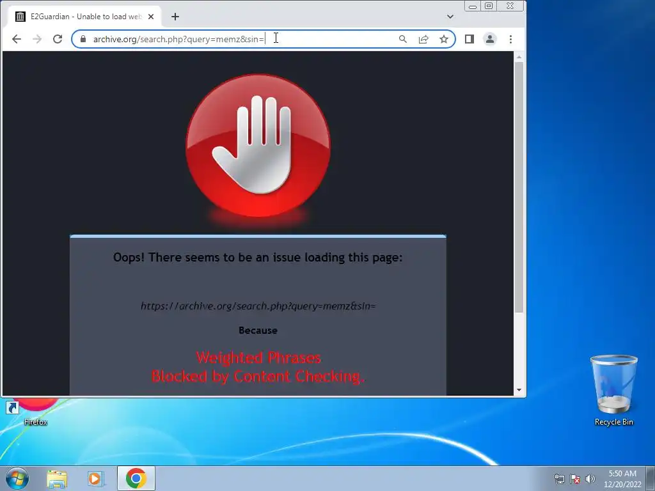Image resolution: width=655 pixels, height=491 pixels.
Task: Click the Chrome taskbar icon
Action: click(x=136, y=478)
